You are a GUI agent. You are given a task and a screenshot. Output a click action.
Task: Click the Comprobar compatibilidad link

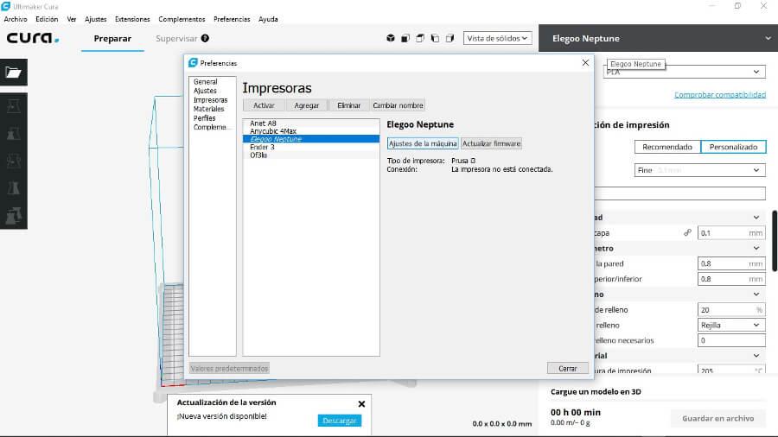click(x=719, y=95)
